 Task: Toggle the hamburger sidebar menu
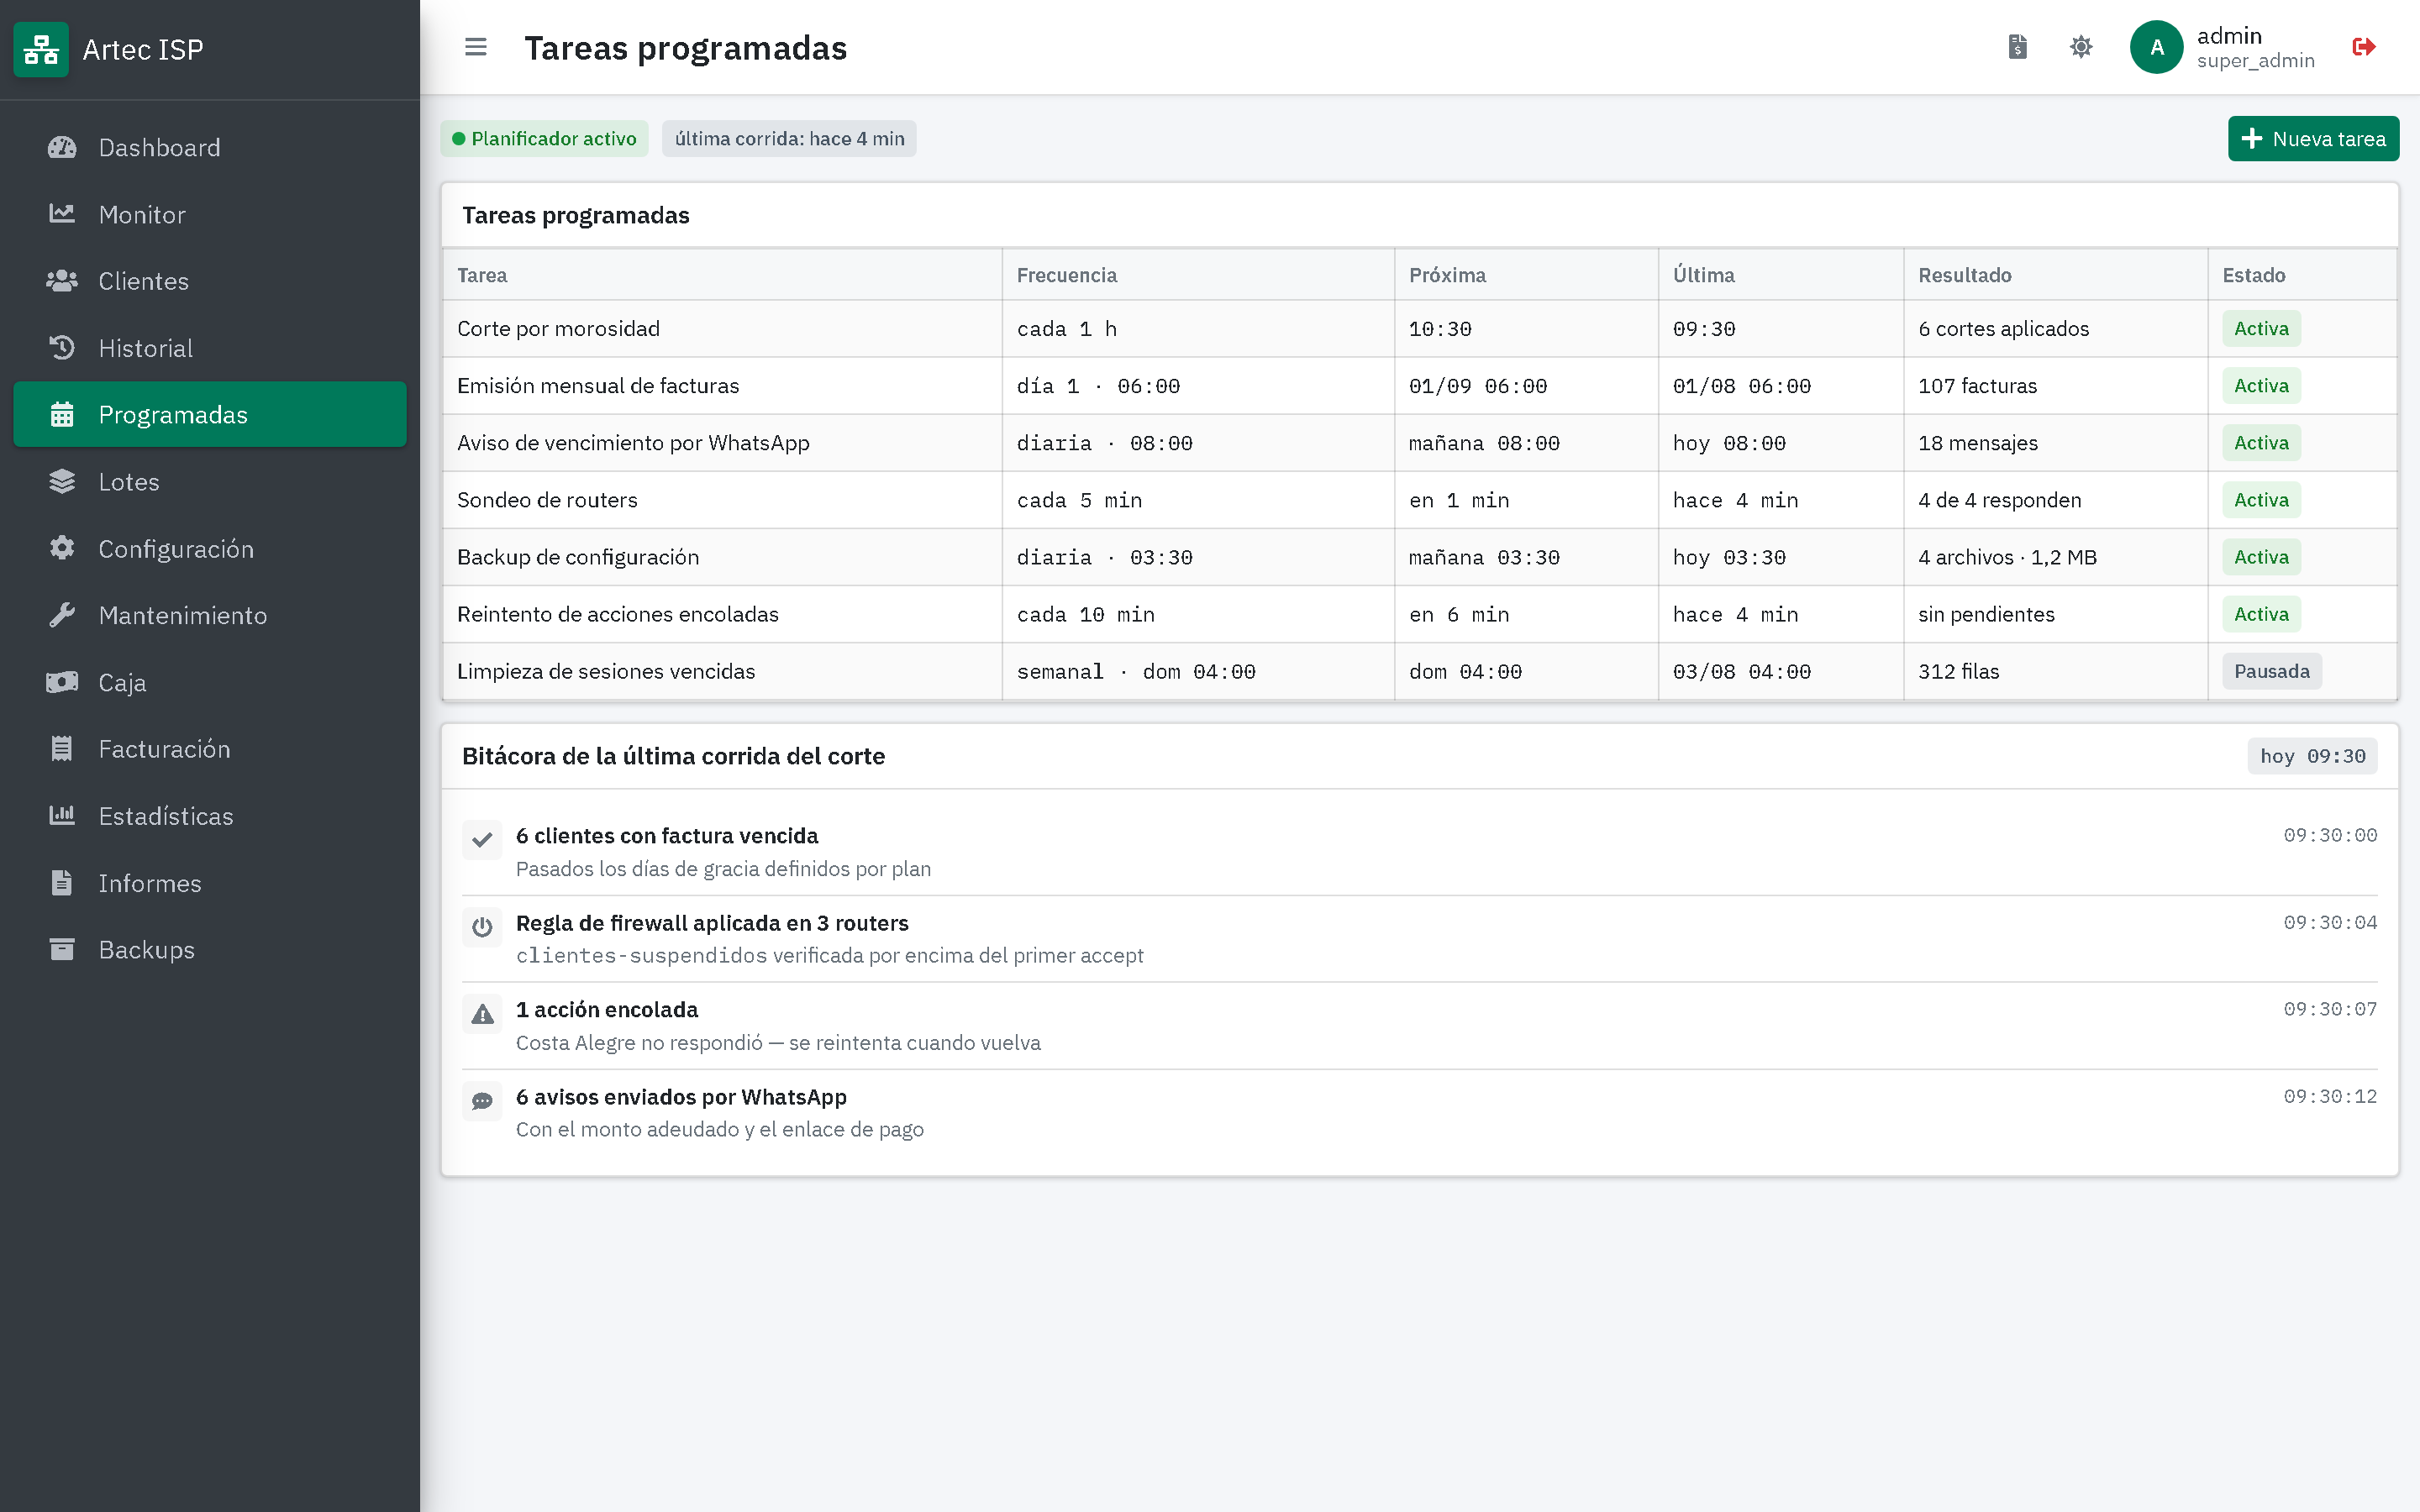click(x=476, y=47)
